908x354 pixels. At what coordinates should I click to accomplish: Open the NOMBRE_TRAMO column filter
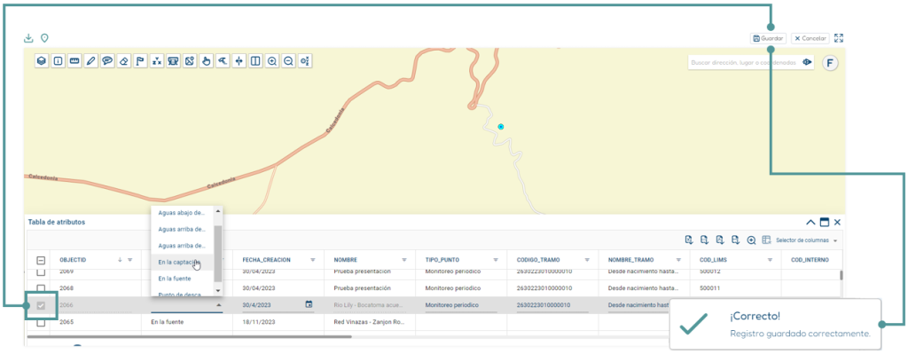678,260
